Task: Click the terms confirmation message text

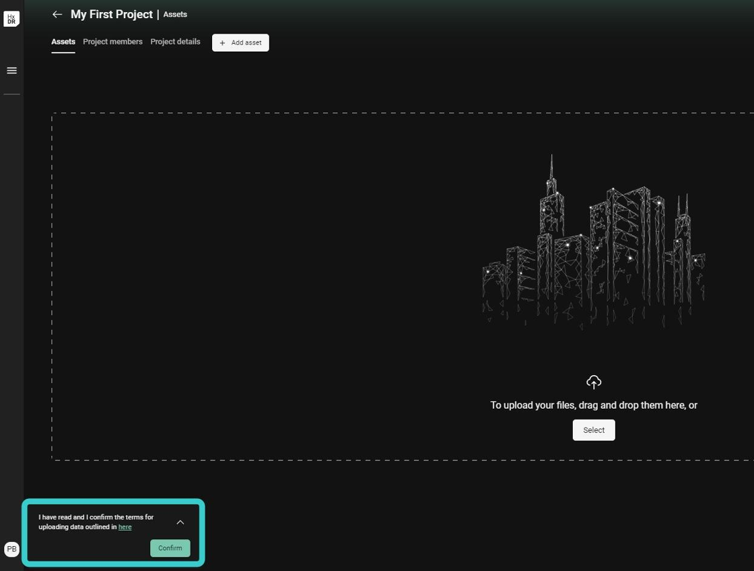Action: click(94, 522)
